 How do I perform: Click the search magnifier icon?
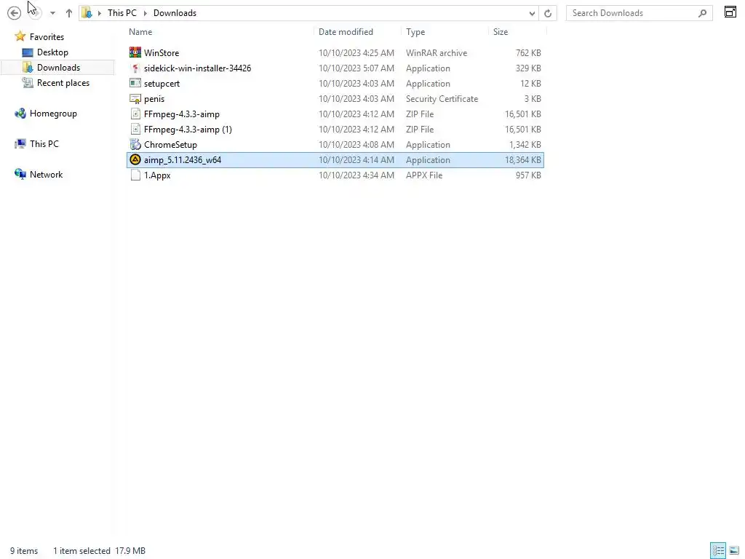click(702, 13)
